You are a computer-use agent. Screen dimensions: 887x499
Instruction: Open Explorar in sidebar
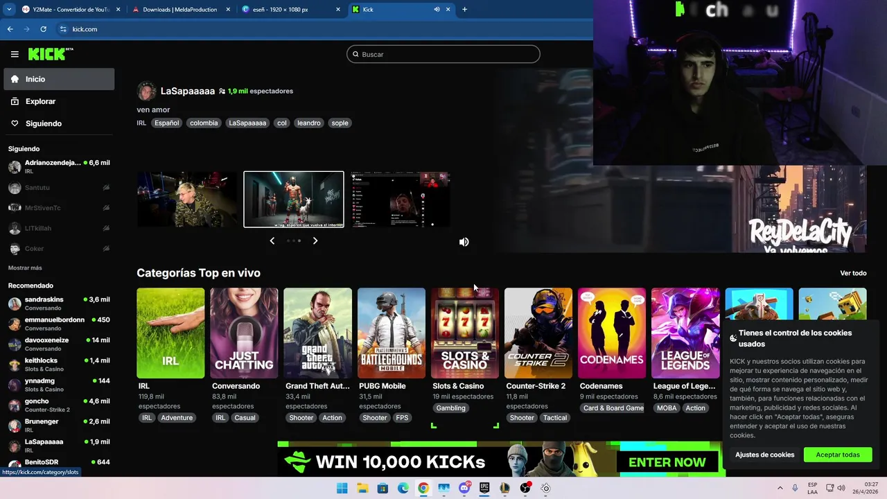59,101
